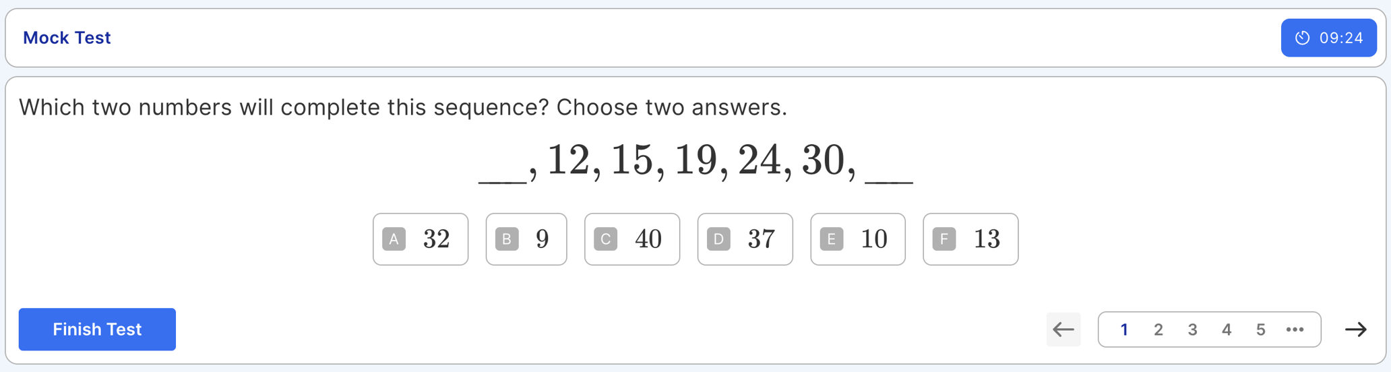Open question page 5

click(1260, 330)
